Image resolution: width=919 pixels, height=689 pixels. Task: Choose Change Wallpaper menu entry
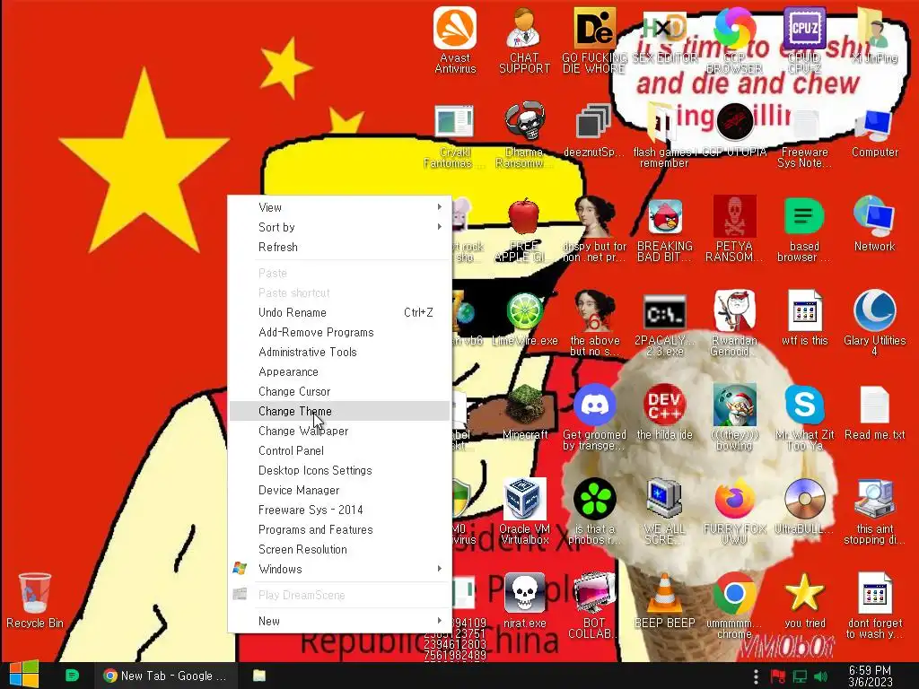click(x=339, y=432)
